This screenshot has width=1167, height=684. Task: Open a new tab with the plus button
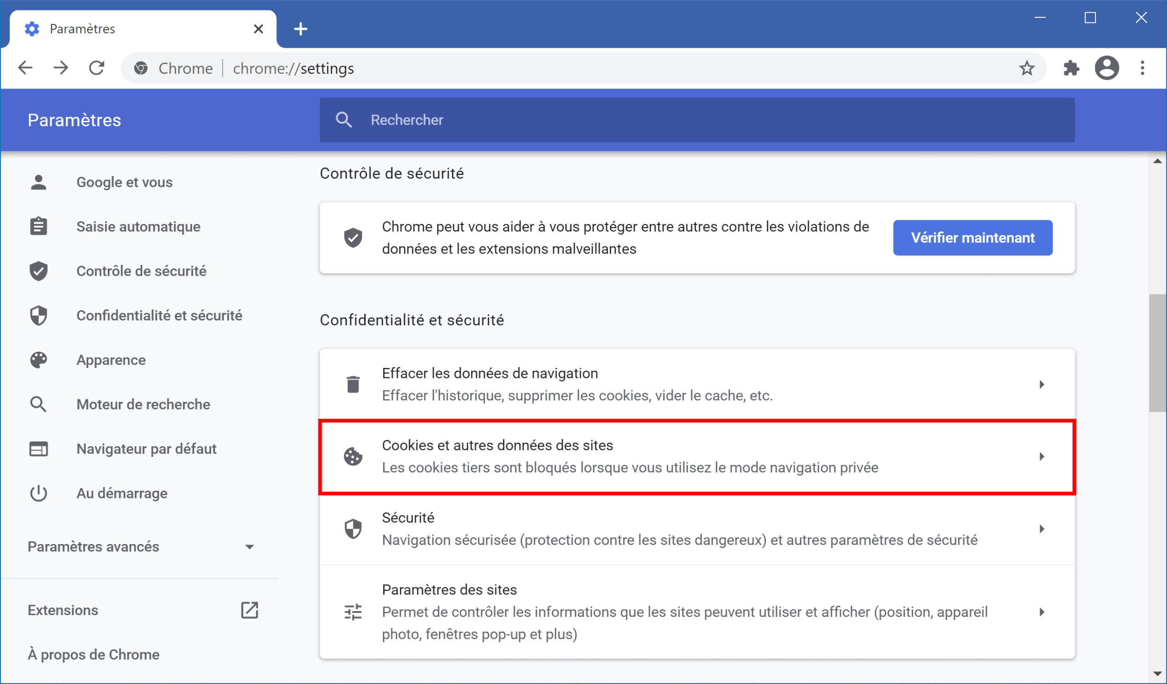300,29
